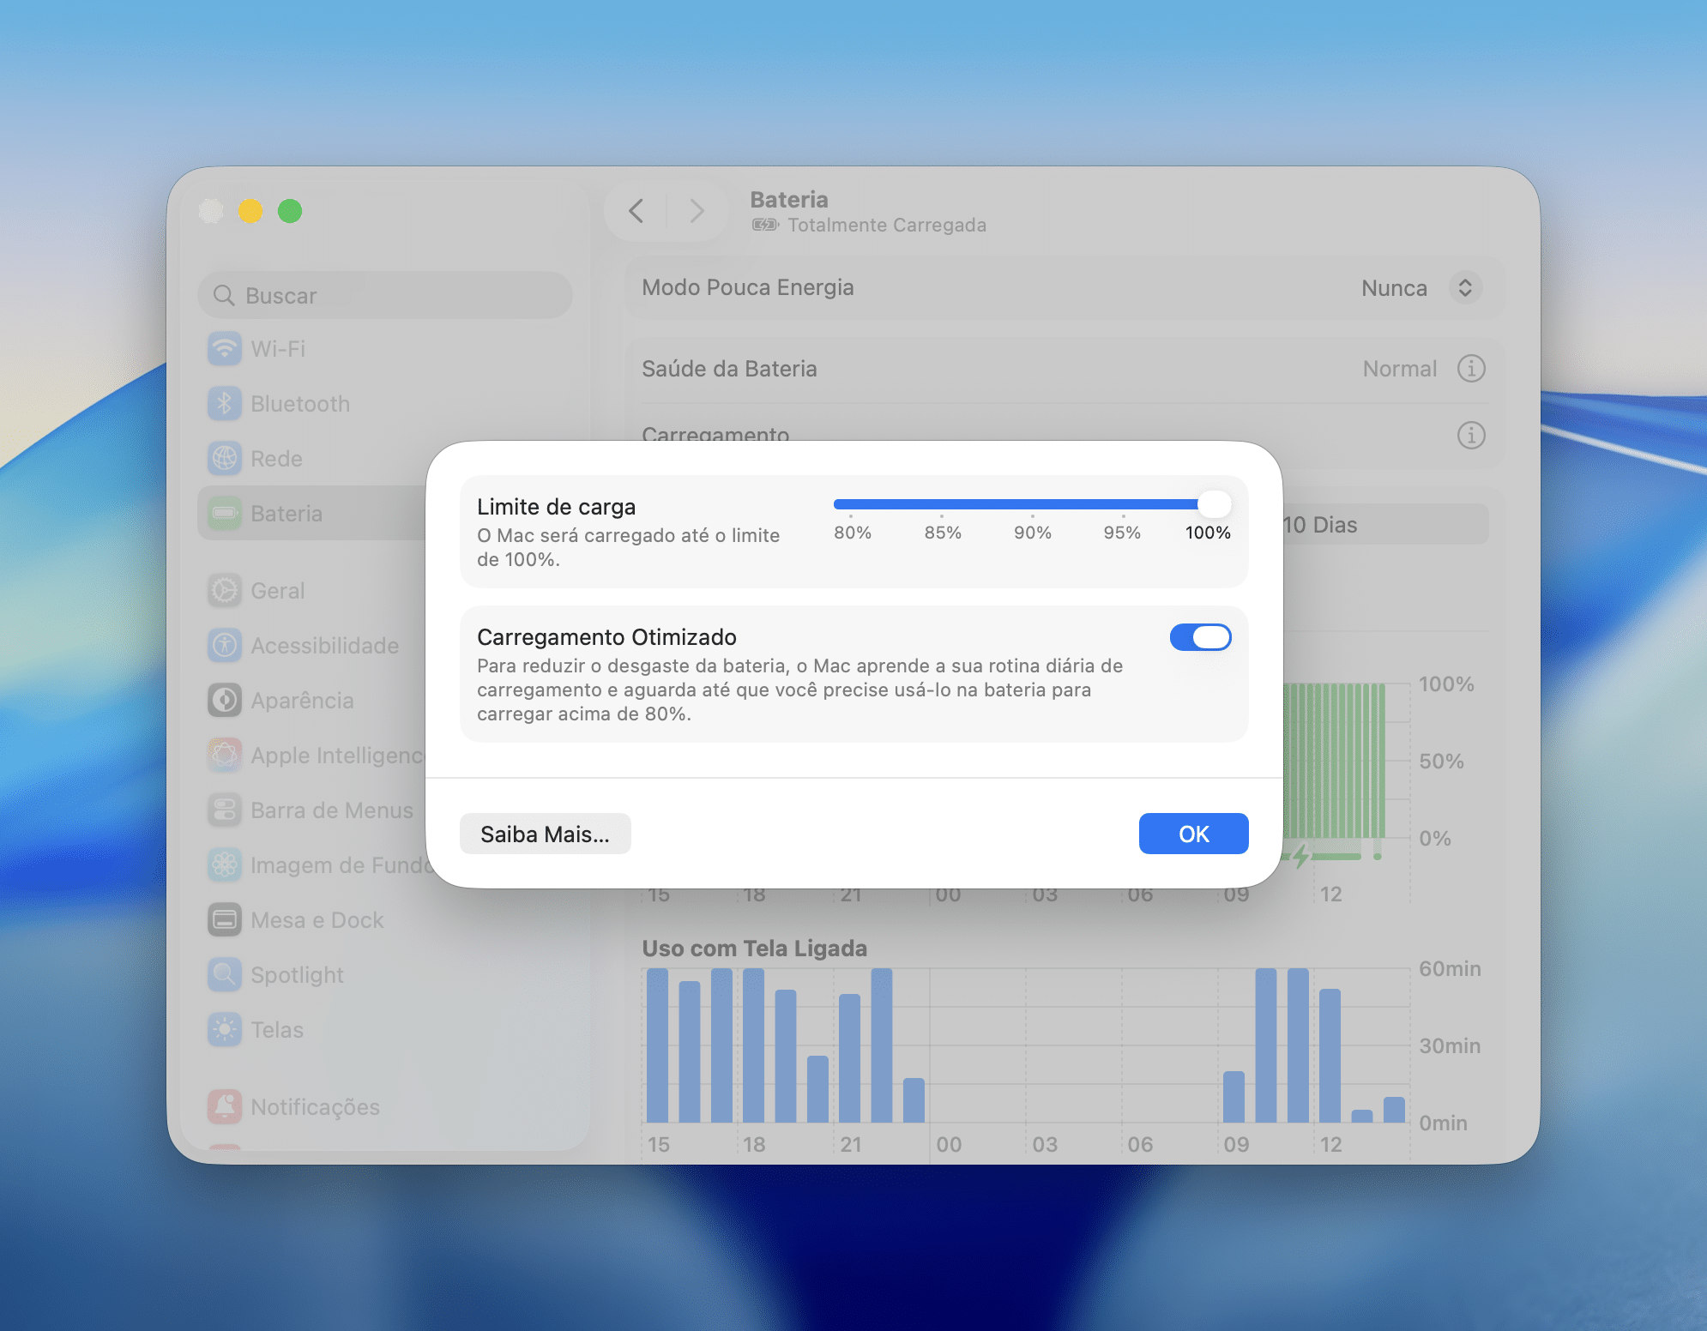The height and width of the screenshot is (1331, 1707).
Task: Select the 10 Dias tab
Action: 1321,525
